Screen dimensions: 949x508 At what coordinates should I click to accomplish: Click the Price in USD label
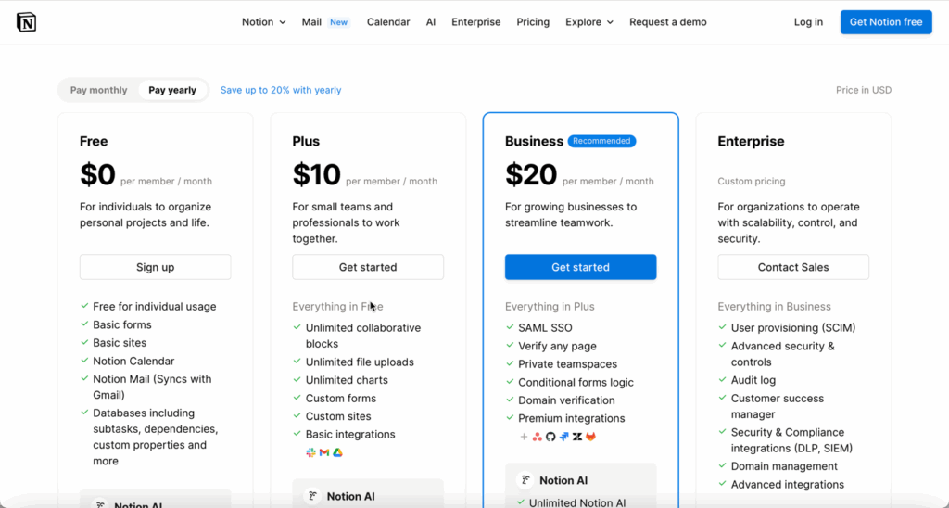point(864,90)
